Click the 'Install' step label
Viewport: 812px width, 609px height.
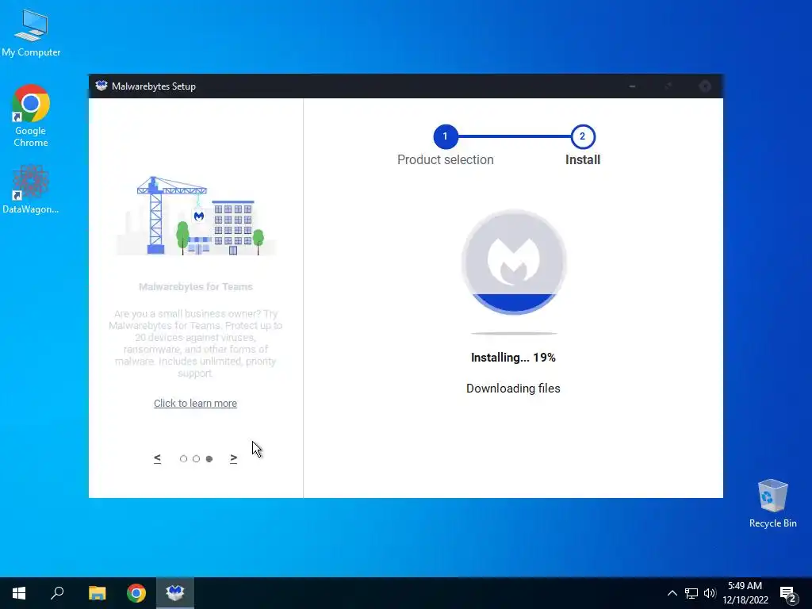click(583, 160)
